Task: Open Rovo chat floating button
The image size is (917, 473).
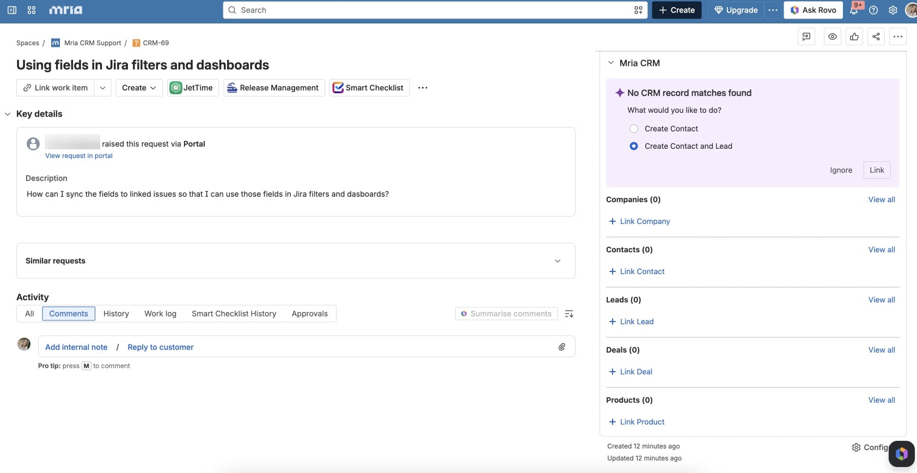Action: click(902, 454)
